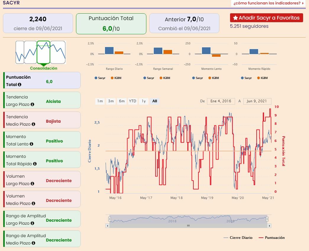Click the Sacyr blue bar in Momento Lento chart
This screenshot has width=309, height=251.
tap(206, 51)
